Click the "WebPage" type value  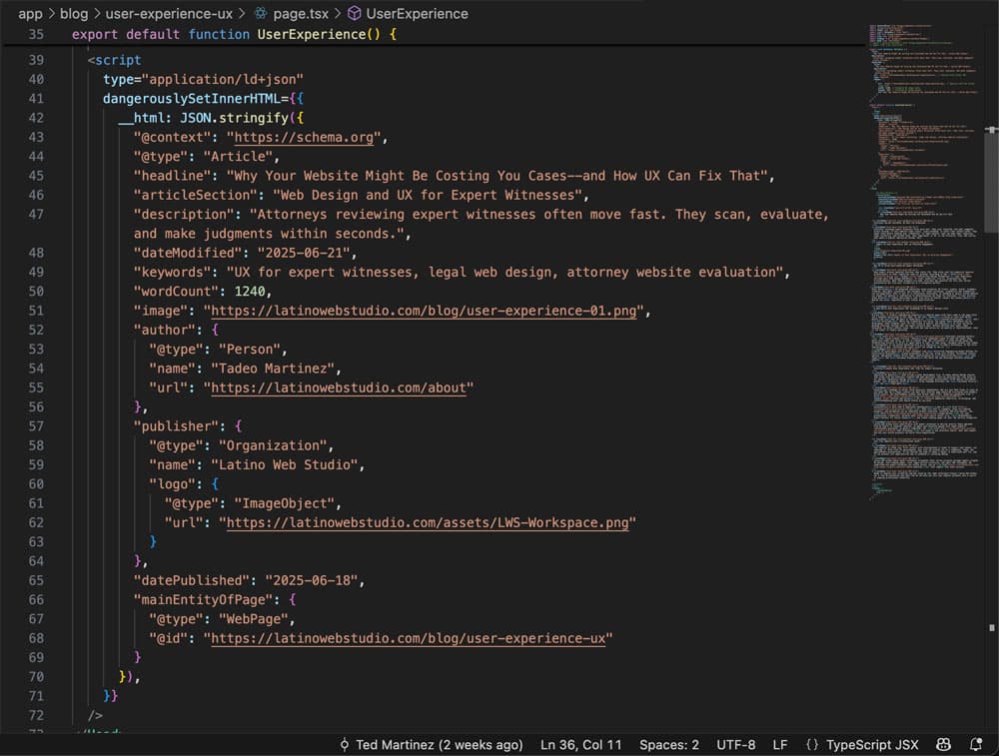point(254,618)
